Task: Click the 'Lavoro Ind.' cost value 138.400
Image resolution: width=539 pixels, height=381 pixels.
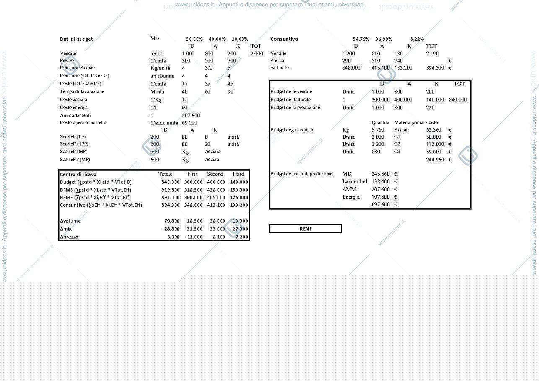Action: [381, 181]
